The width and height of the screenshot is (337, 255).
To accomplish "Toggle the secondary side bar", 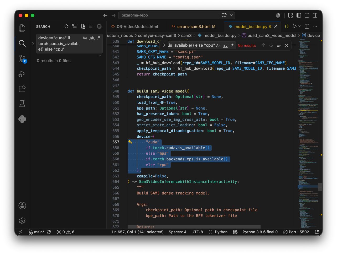I will (x=315, y=15).
